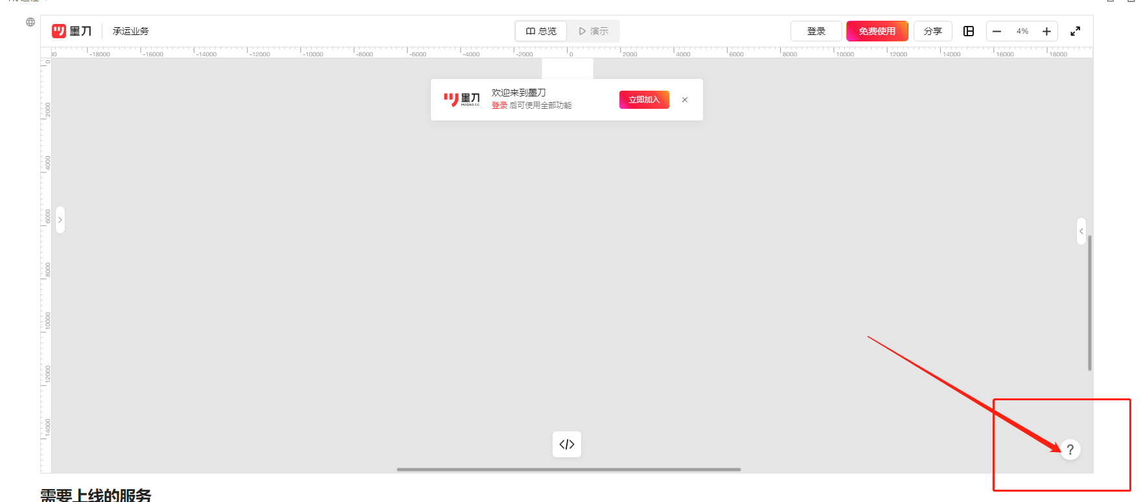1141x502 pixels.
Task: Click the vertical scrollbar of the canvas
Action: click(1090, 303)
